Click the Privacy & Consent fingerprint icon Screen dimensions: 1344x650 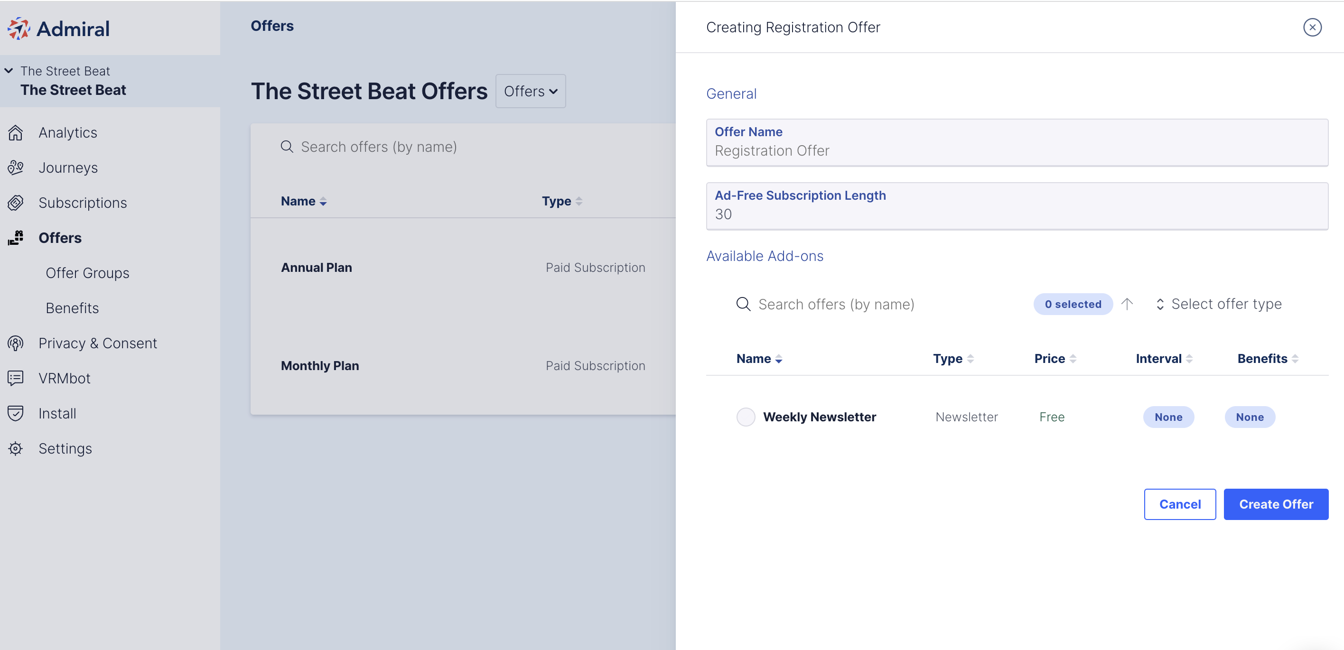[16, 343]
